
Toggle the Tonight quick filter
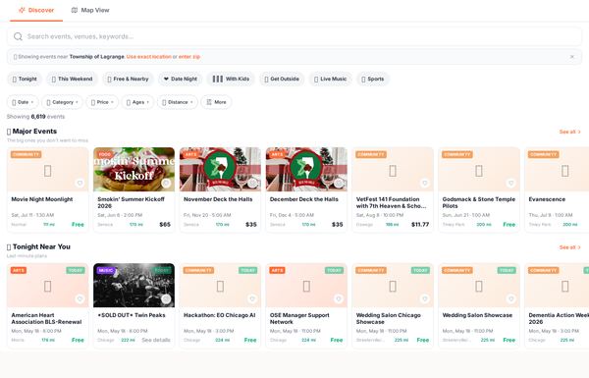(x=25, y=79)
